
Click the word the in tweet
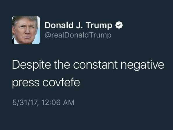62,65
